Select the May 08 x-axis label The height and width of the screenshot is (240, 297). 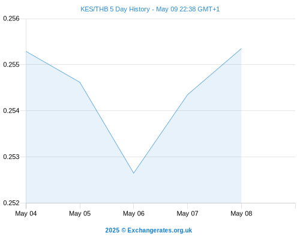[x=241, y=214]
